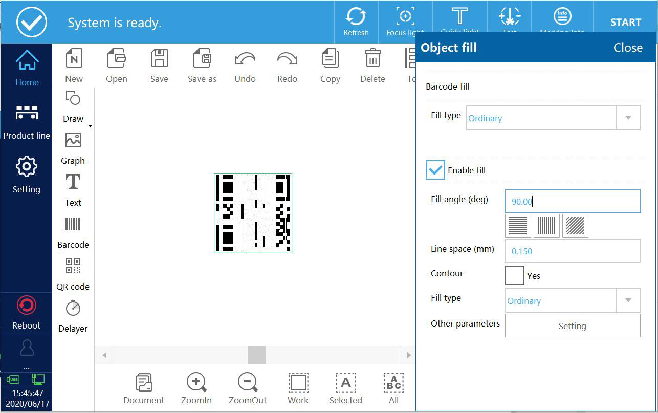Click the system ready checkmark icon
The image size is (658, 413).
point(32,21)
